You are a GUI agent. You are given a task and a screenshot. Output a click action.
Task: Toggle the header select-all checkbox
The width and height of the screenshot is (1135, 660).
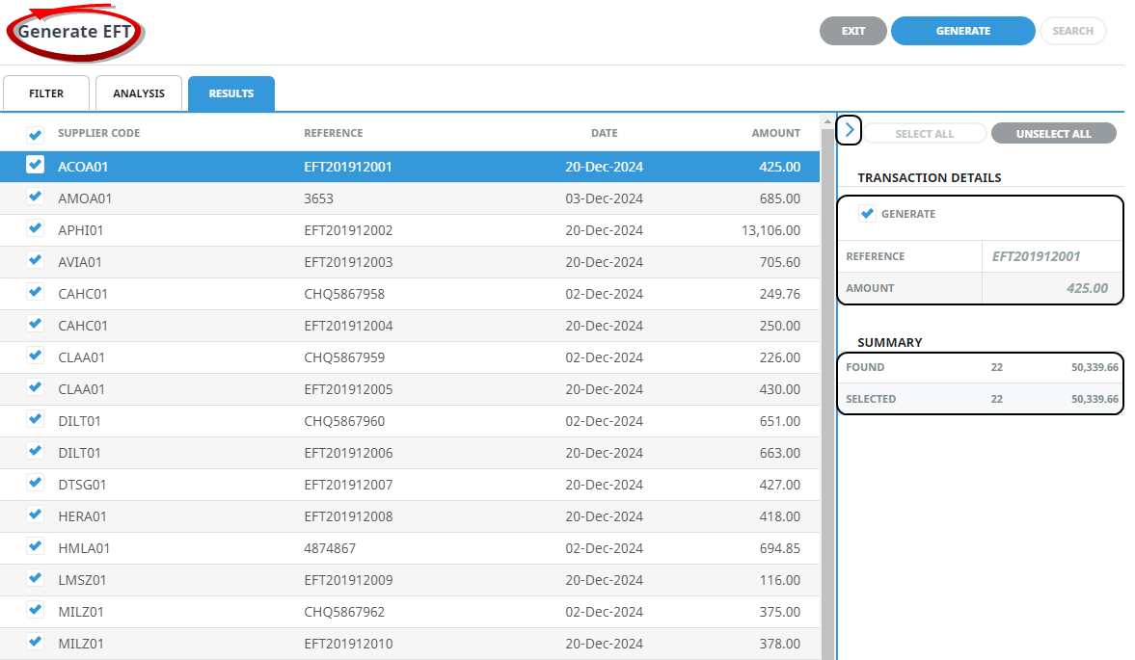pyautogui.click(x=36, y=134)
